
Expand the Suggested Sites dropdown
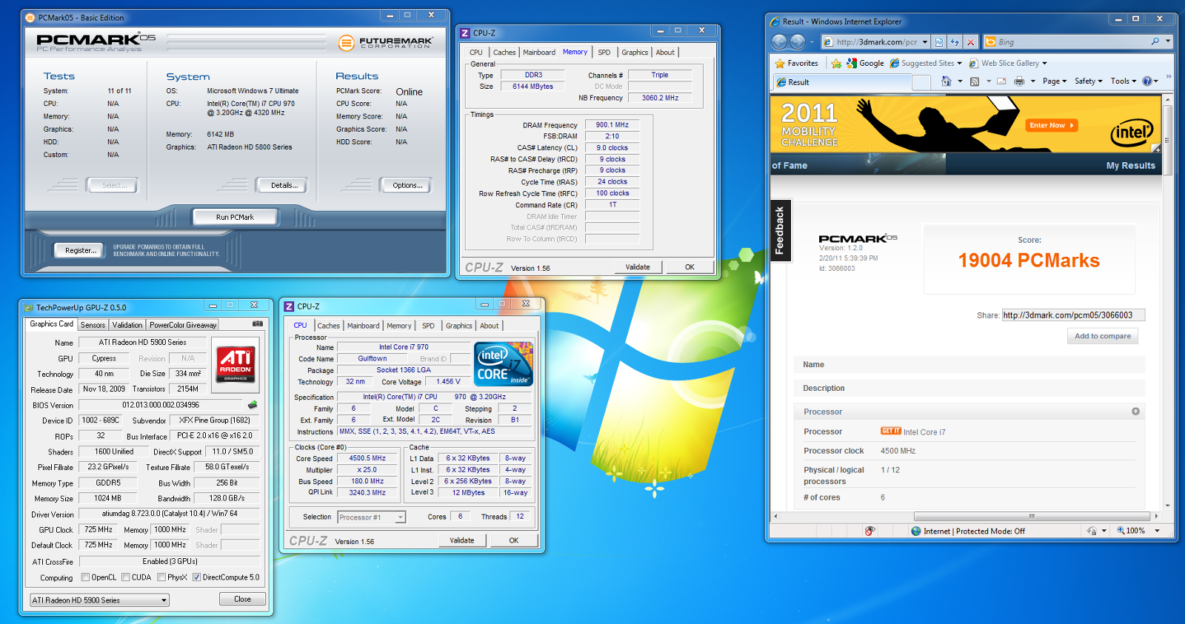tap(960, 64)
